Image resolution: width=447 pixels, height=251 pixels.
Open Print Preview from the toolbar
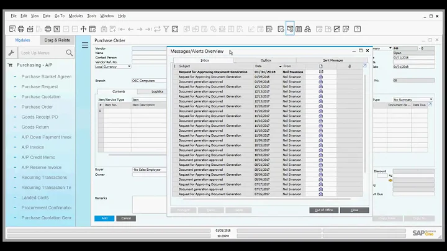click(x=12, y=29)
